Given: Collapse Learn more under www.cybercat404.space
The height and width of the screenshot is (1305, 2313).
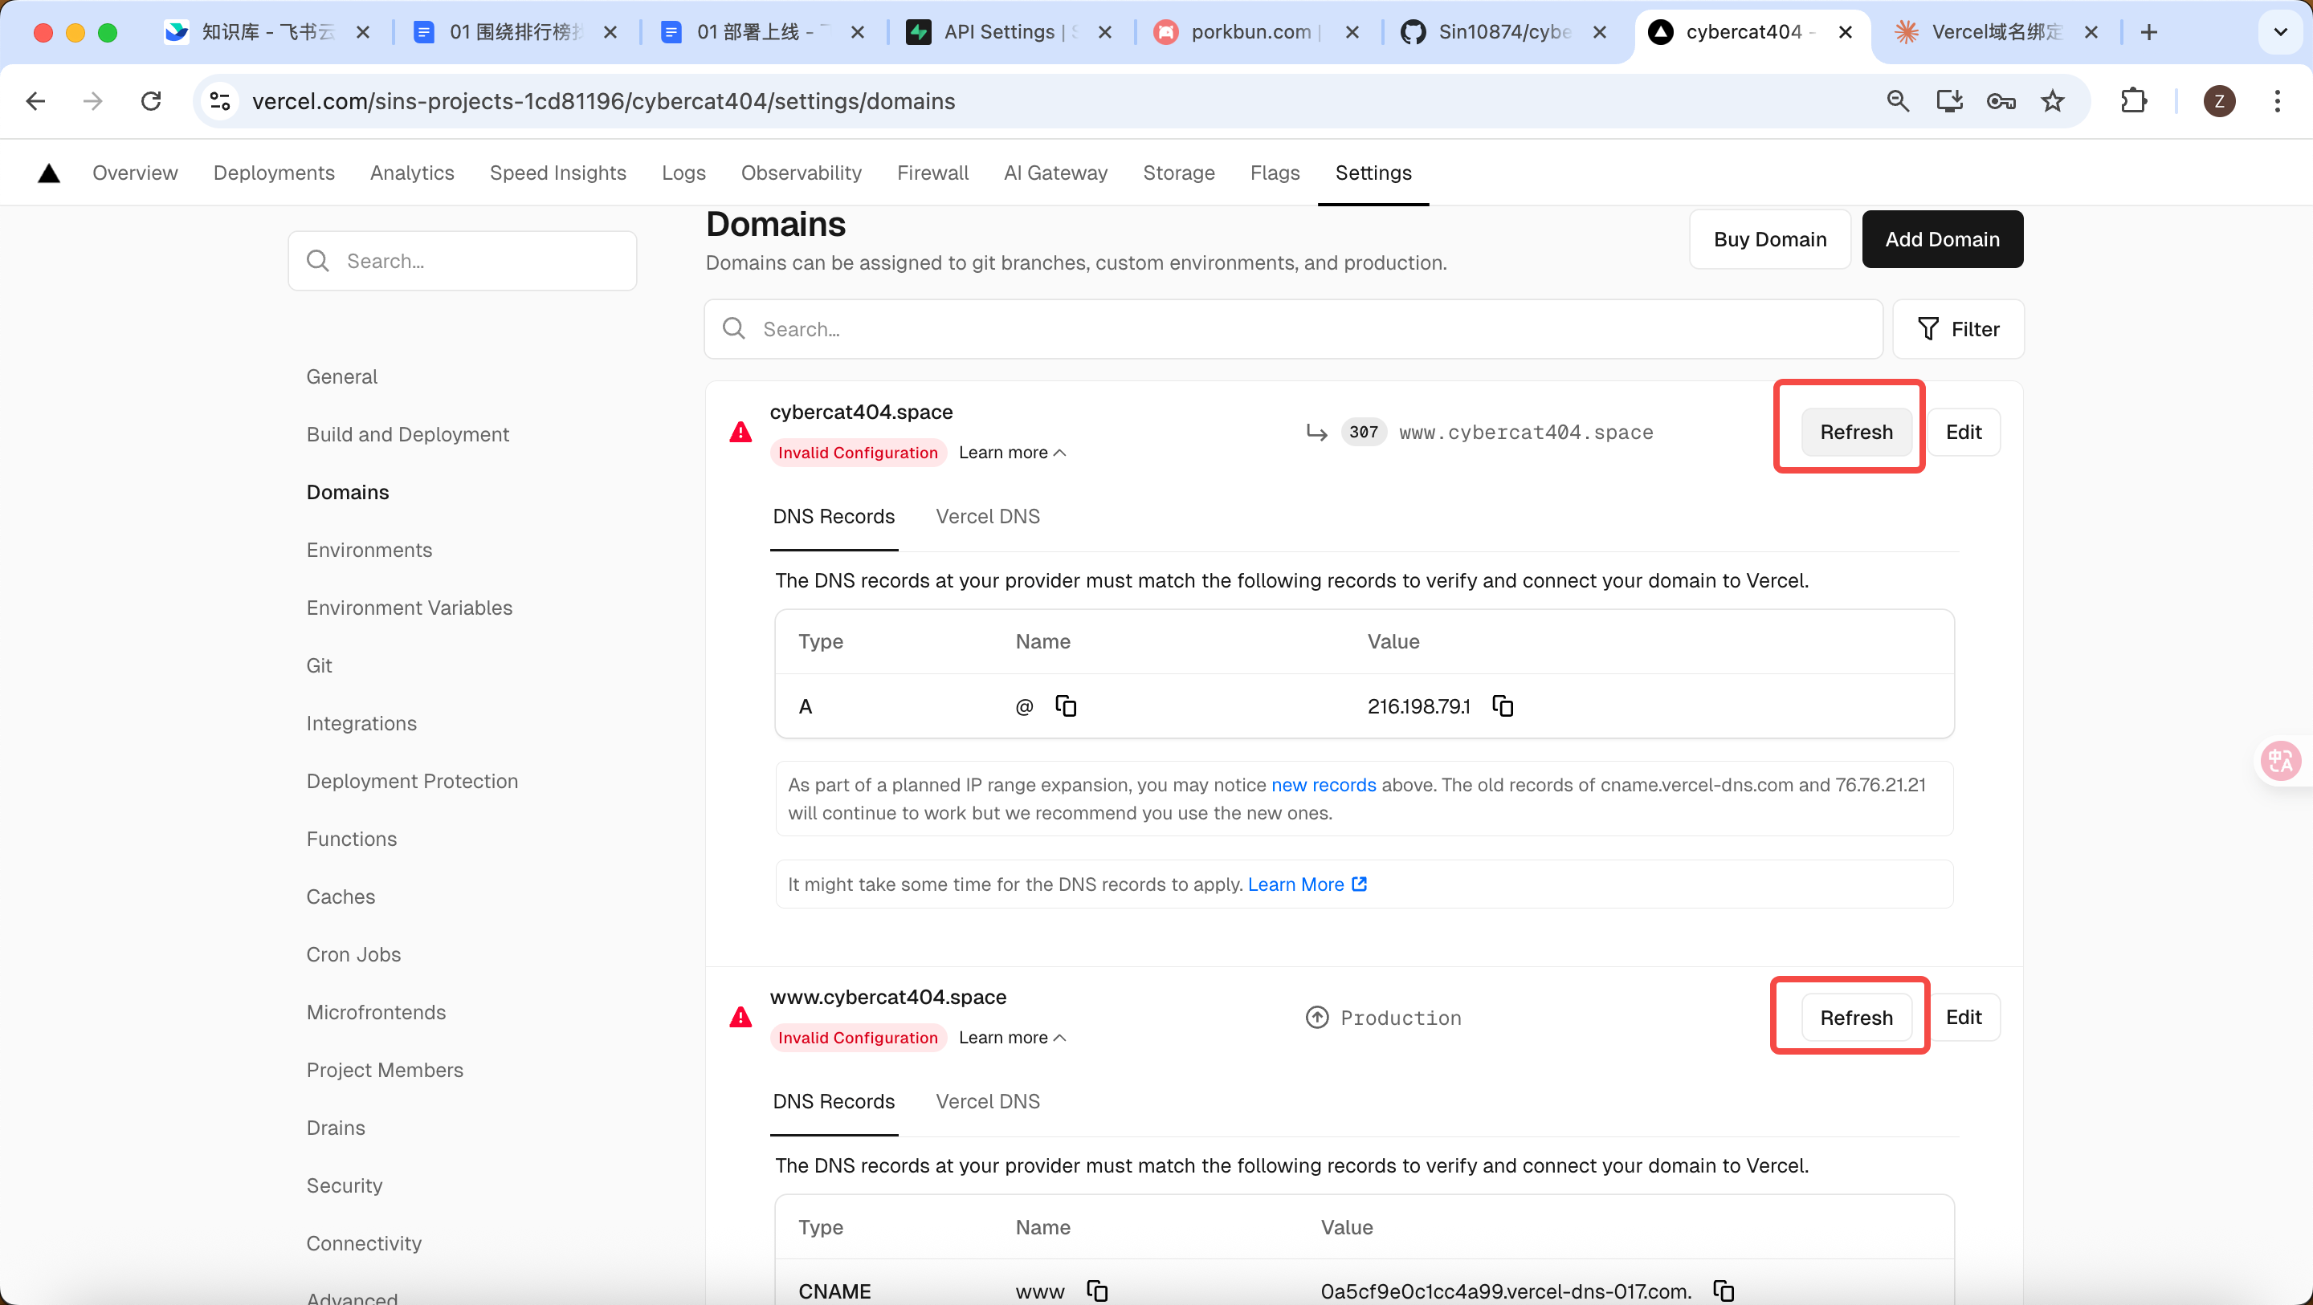Looking at the screenshot, I should 1012,1038.
